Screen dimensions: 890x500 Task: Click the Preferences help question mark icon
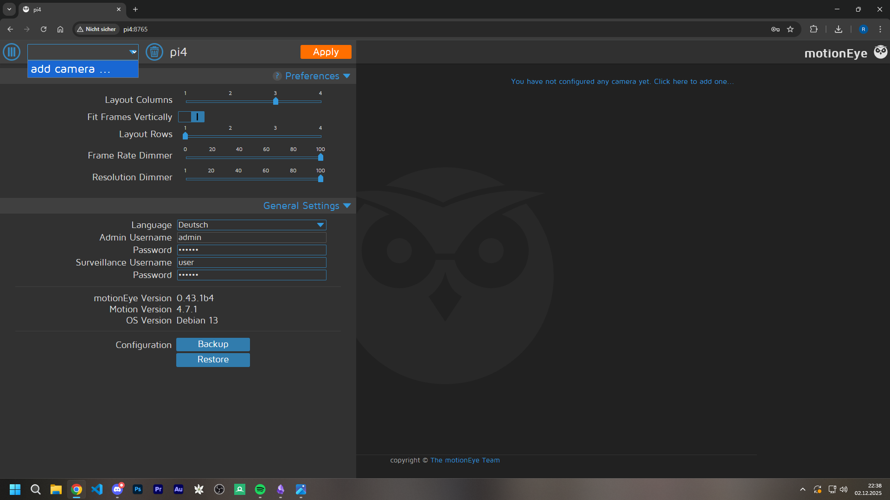tap(277, 76)
